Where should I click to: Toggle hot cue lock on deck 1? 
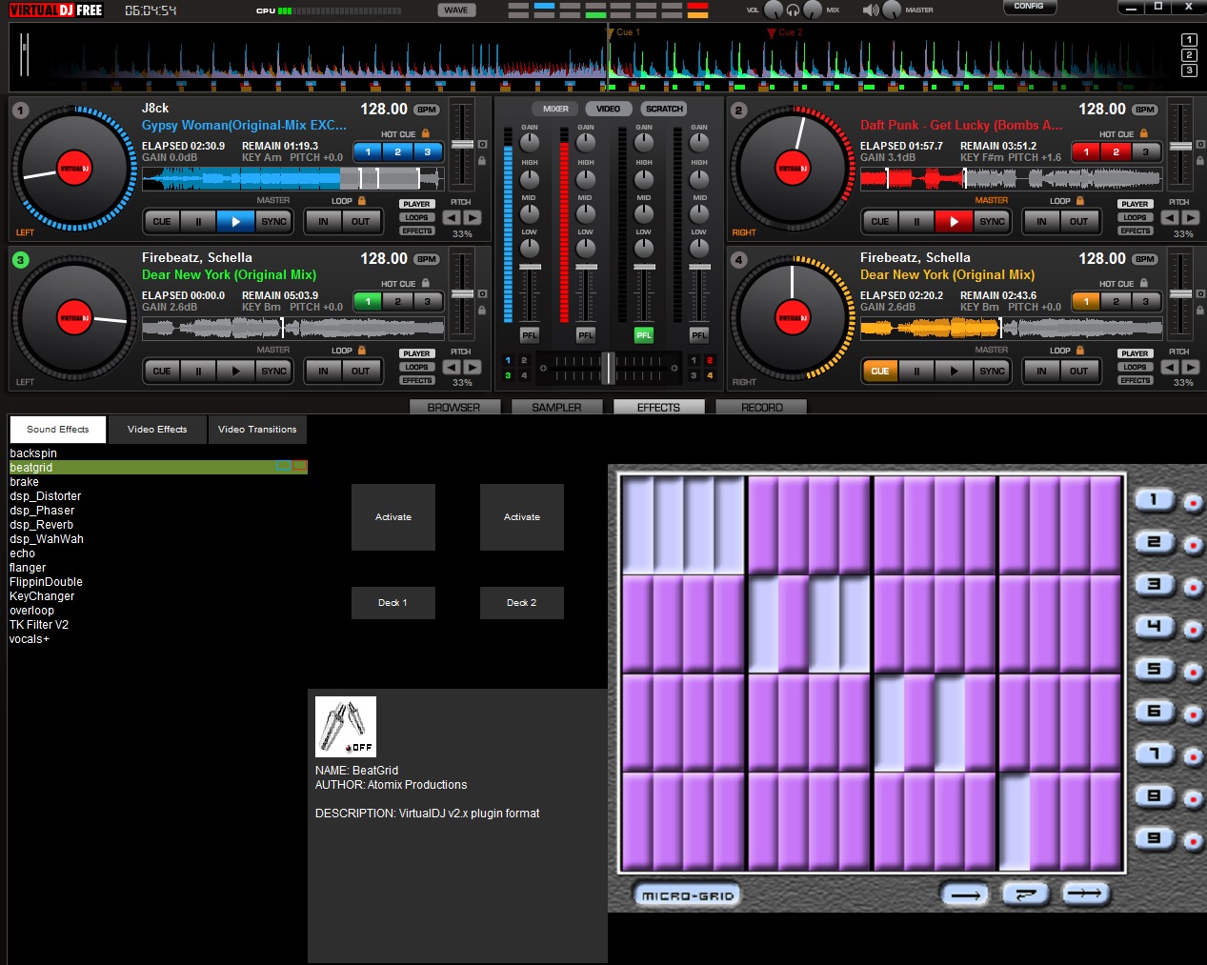[426, 133]
